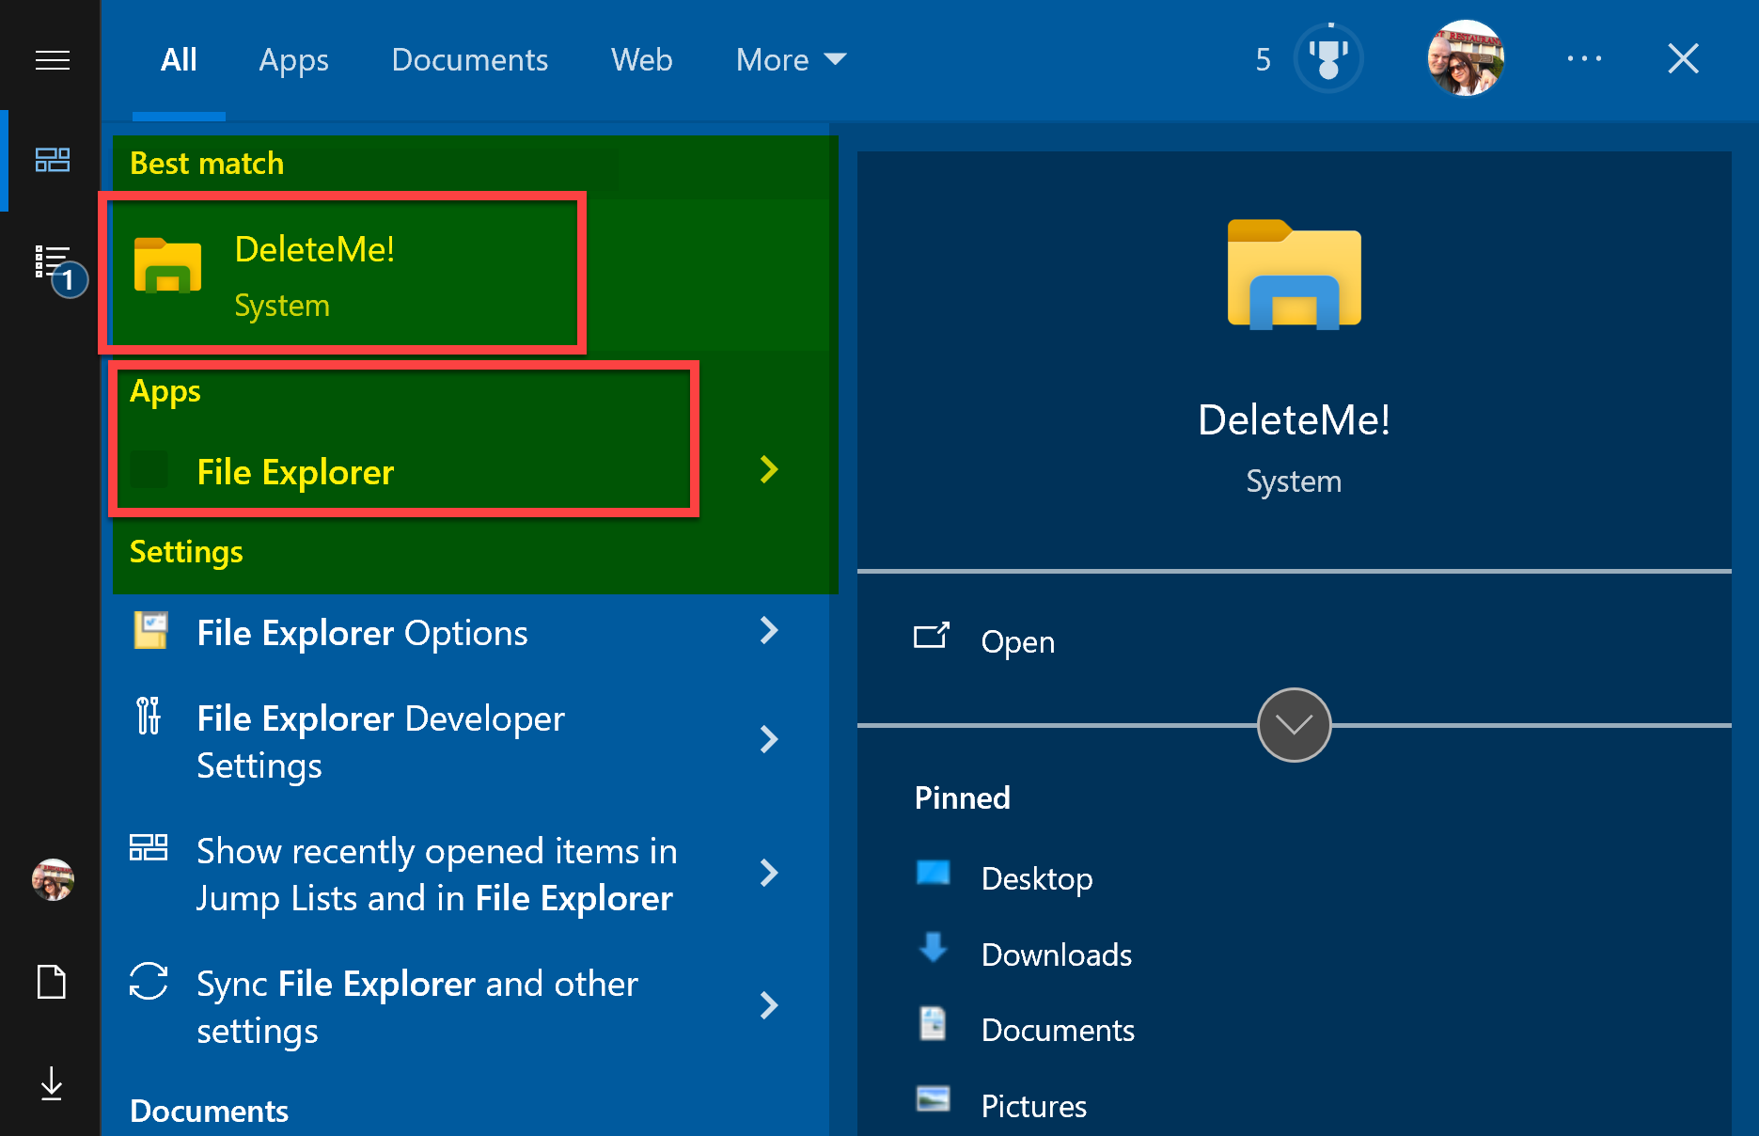Image resolution: width=1759 pixels, height=1136 pixels.
Task: Click the sidebar document icon
Action: pyautogui.click(x=52, y=983)
